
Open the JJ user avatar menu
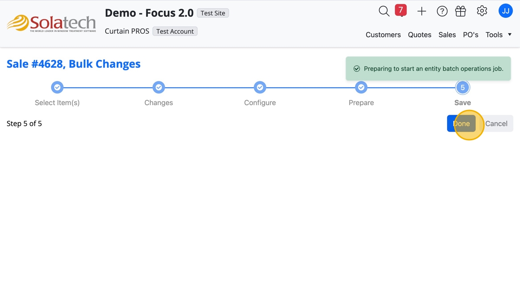506,11
